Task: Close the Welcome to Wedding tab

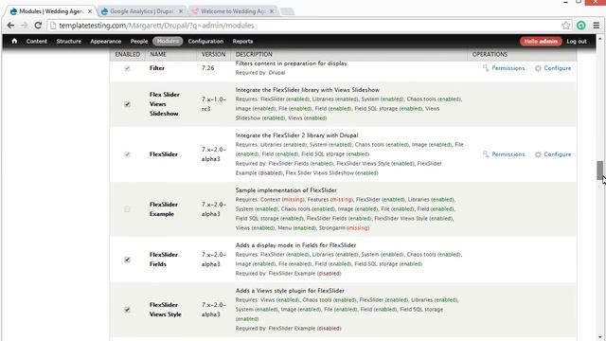Action: tap(272, 11)
